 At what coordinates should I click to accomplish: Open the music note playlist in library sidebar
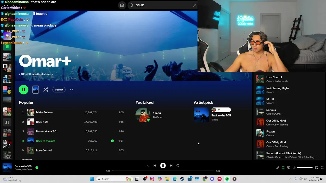point(7,123)
